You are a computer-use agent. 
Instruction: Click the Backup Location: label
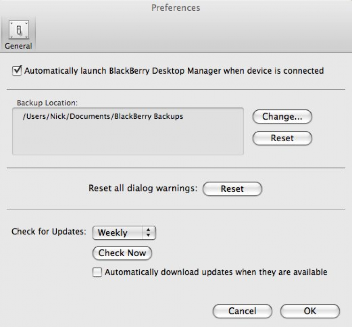click(x=47, y=103)
